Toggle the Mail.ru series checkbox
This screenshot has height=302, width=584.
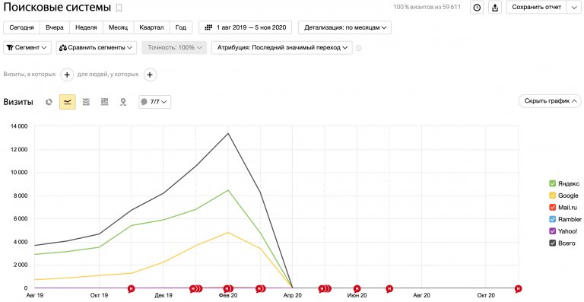[x=553, y=208]
